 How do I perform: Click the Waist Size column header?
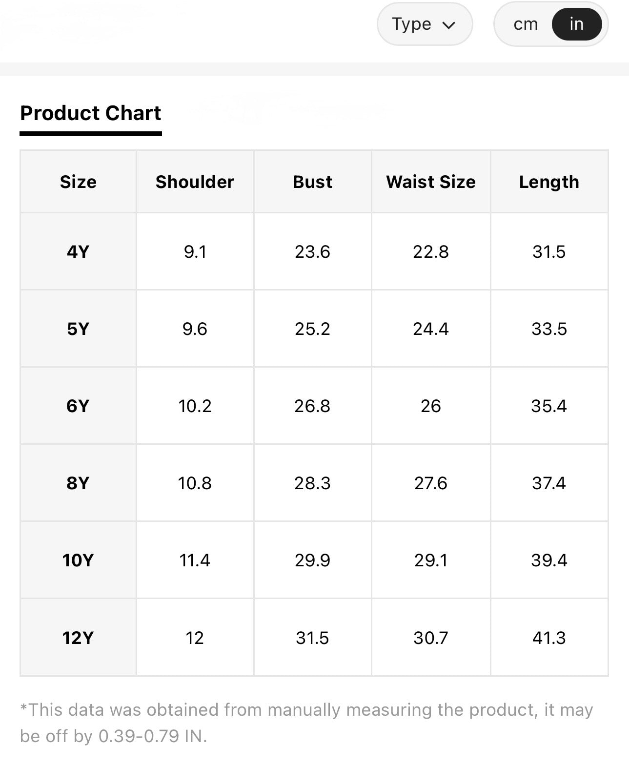431,182
